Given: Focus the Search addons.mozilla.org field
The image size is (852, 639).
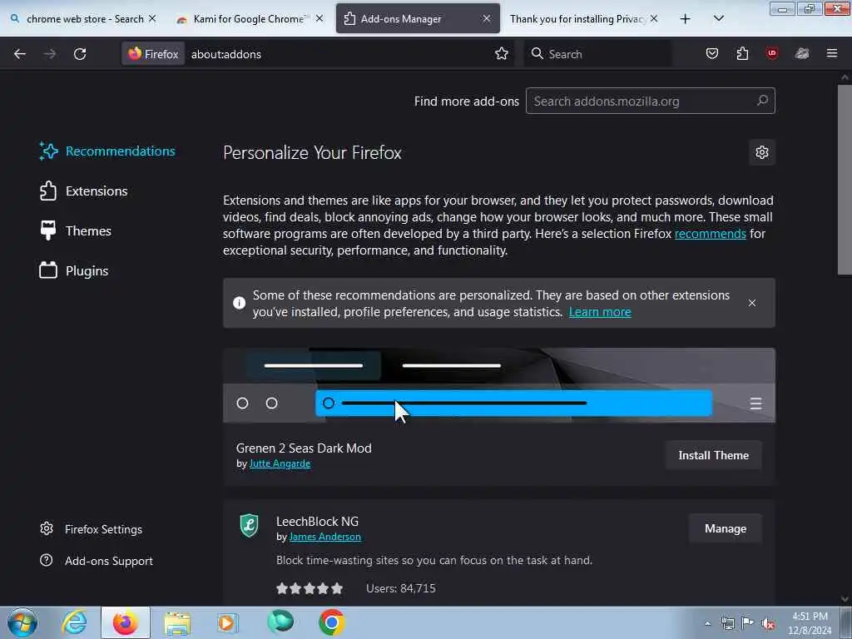Looking at the screenshot, I should coord(650,101).
